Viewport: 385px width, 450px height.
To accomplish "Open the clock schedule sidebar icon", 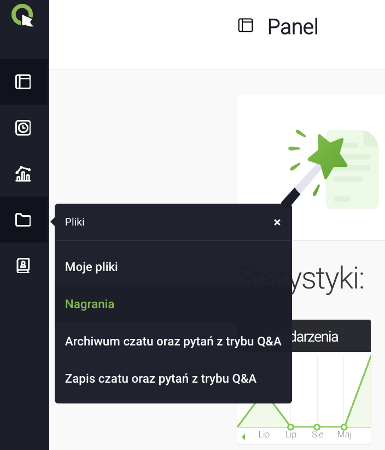I will pyautogui.click(x=23, y=128).
